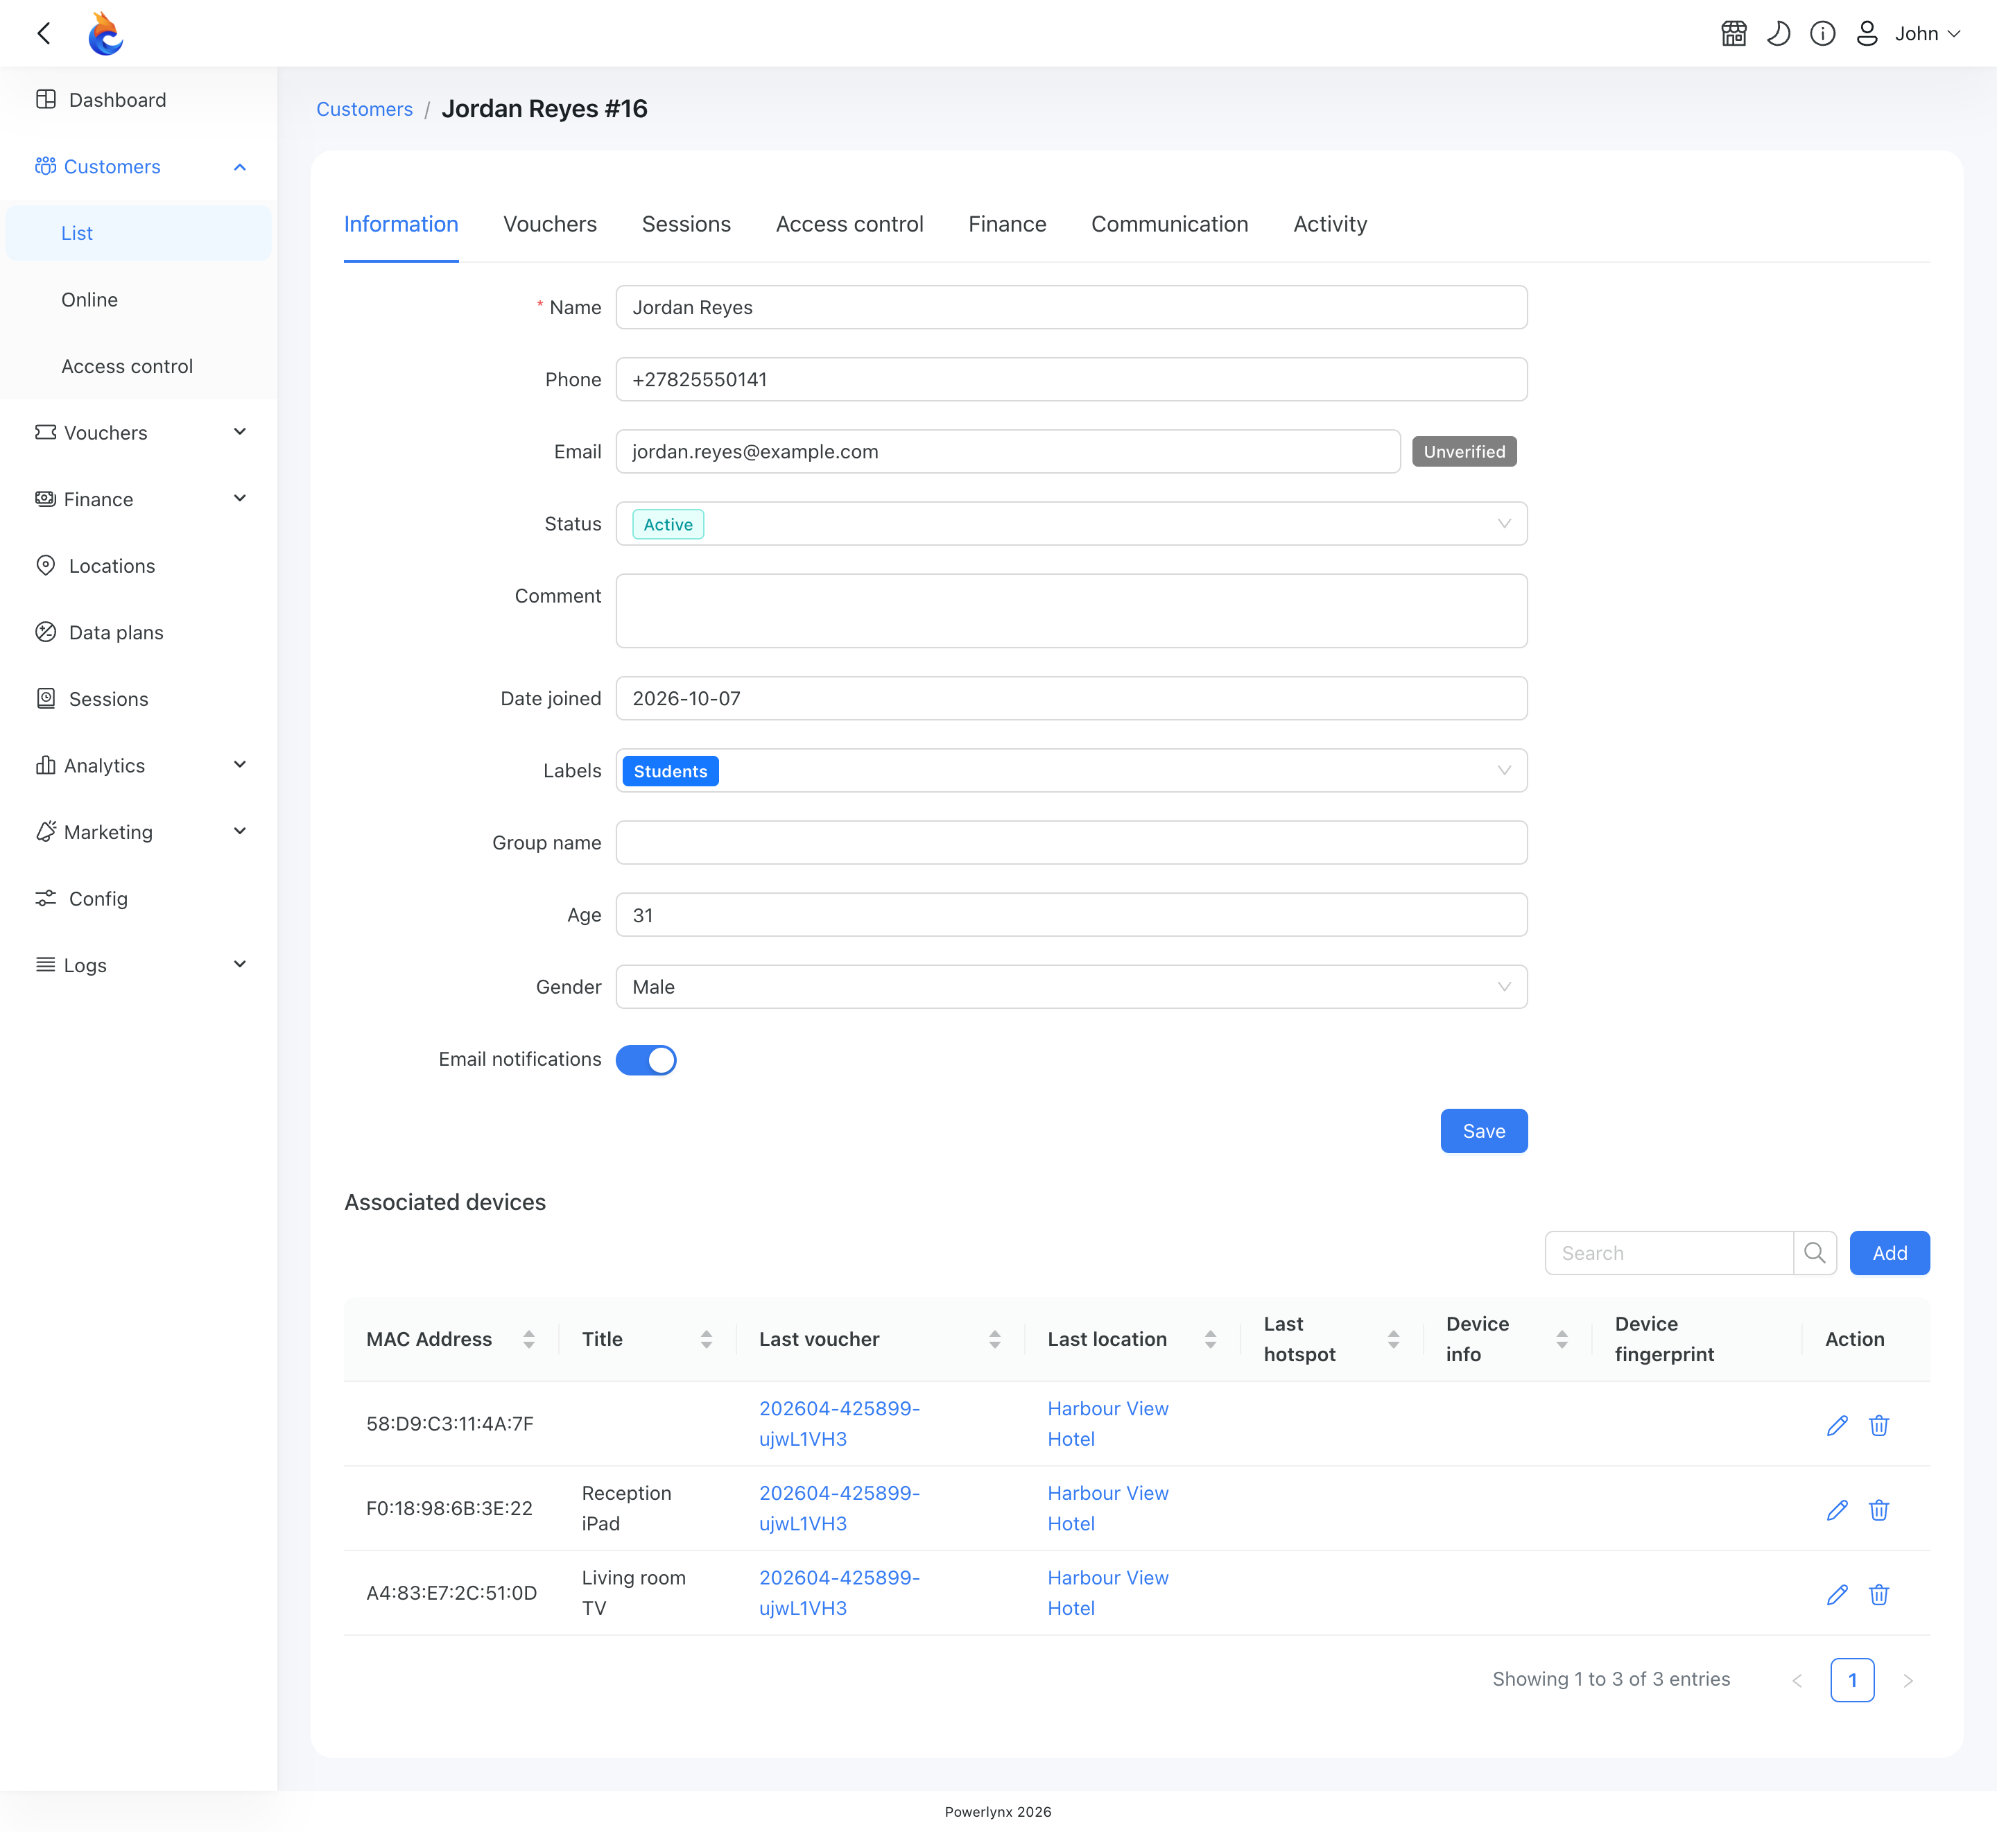Delete device 58:D9:C3:11:4A:7F trash icon
1997x1832 pixels.
pyautogui.click(x=1878, y=1426)
